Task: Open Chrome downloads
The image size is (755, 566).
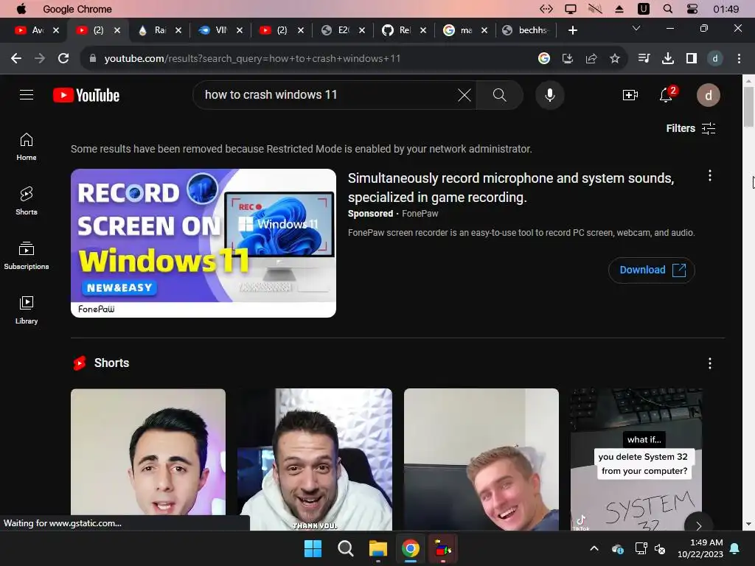Action: click(667, 58)
